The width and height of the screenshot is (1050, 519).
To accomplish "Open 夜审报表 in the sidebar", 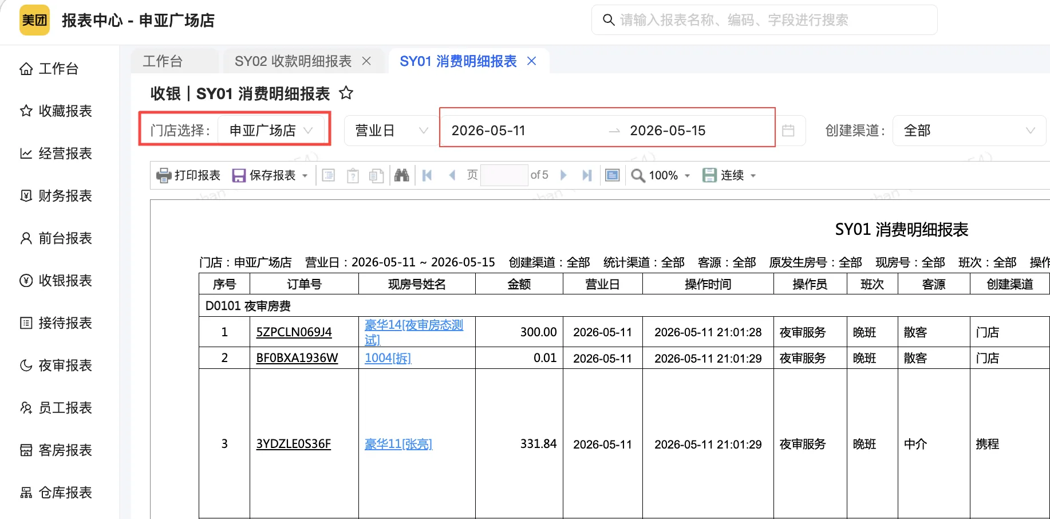I will (56, 365).
